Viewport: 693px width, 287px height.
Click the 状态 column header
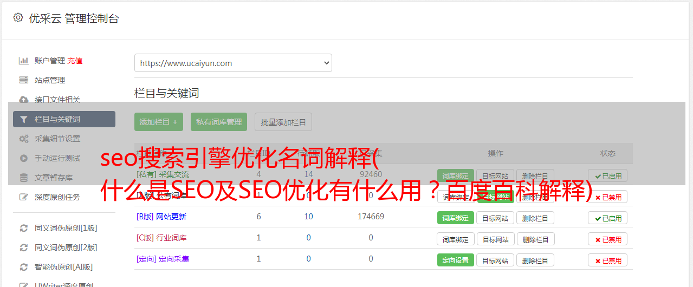[x=608, y=153]
